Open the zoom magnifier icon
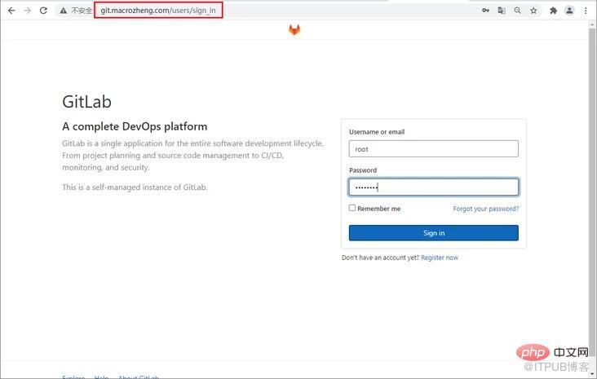597x379 pixels. (517, 11)
